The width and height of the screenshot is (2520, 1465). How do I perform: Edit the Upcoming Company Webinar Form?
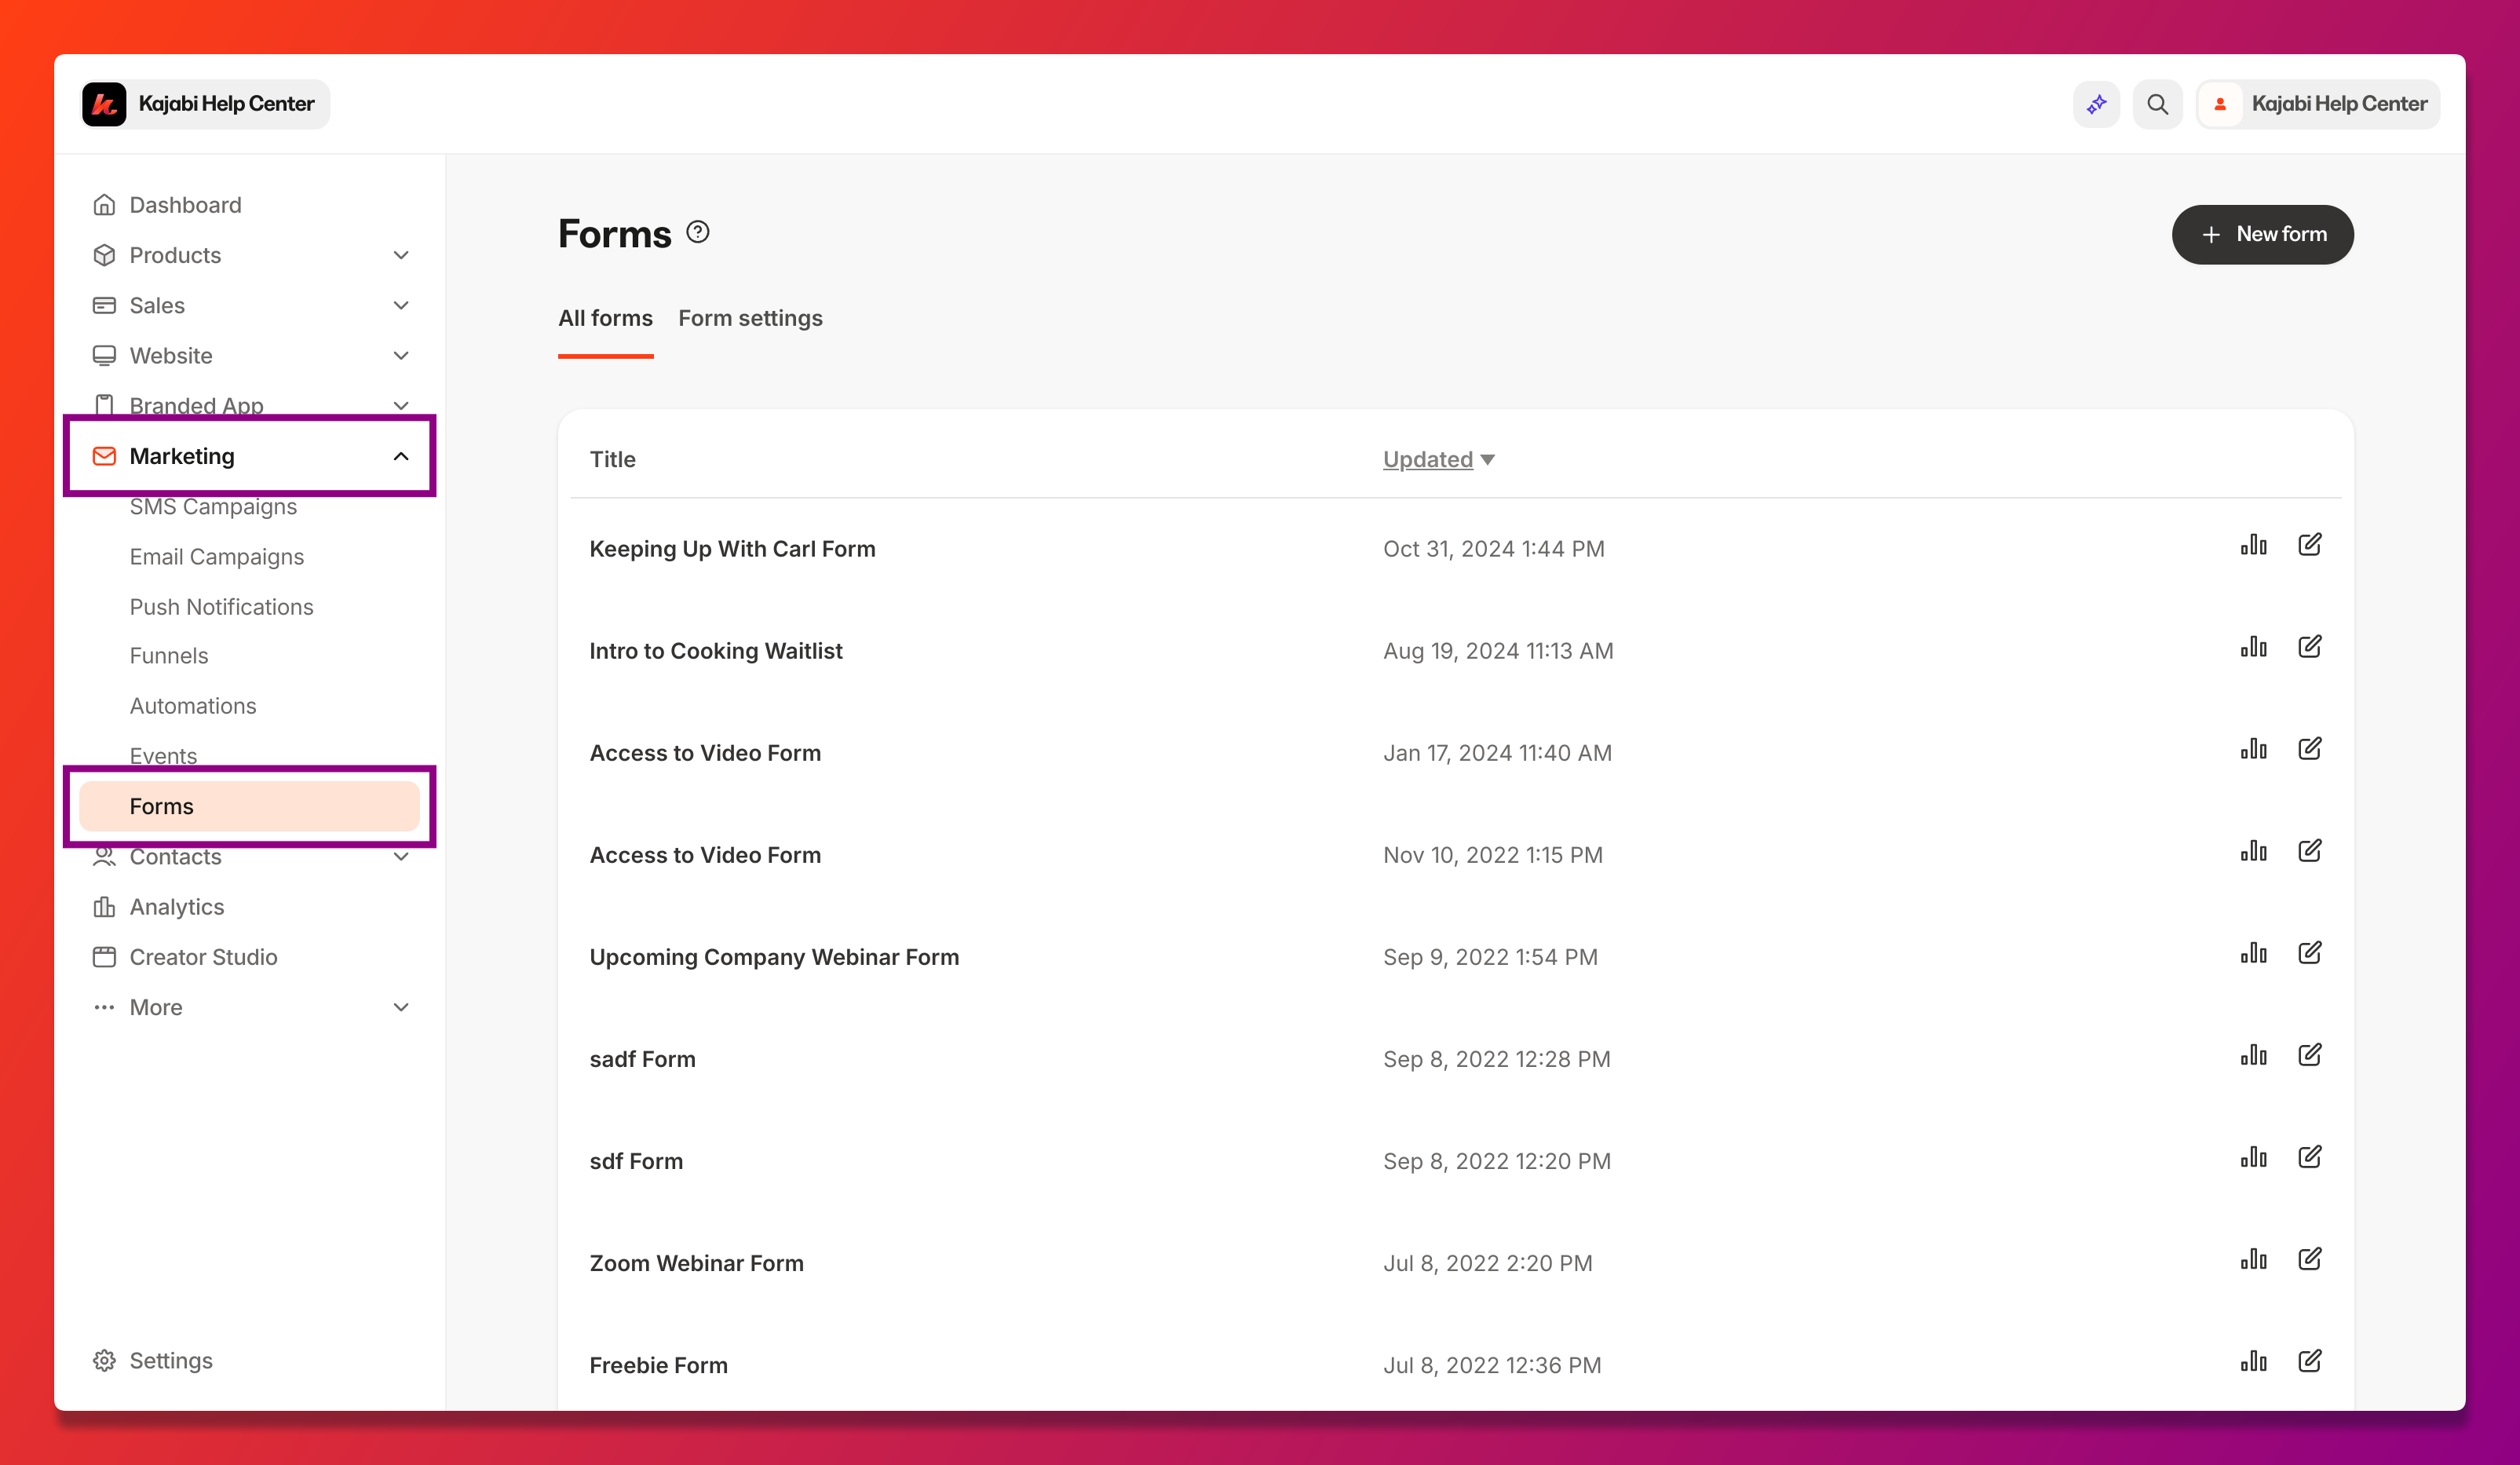(x=2309, y=953)
